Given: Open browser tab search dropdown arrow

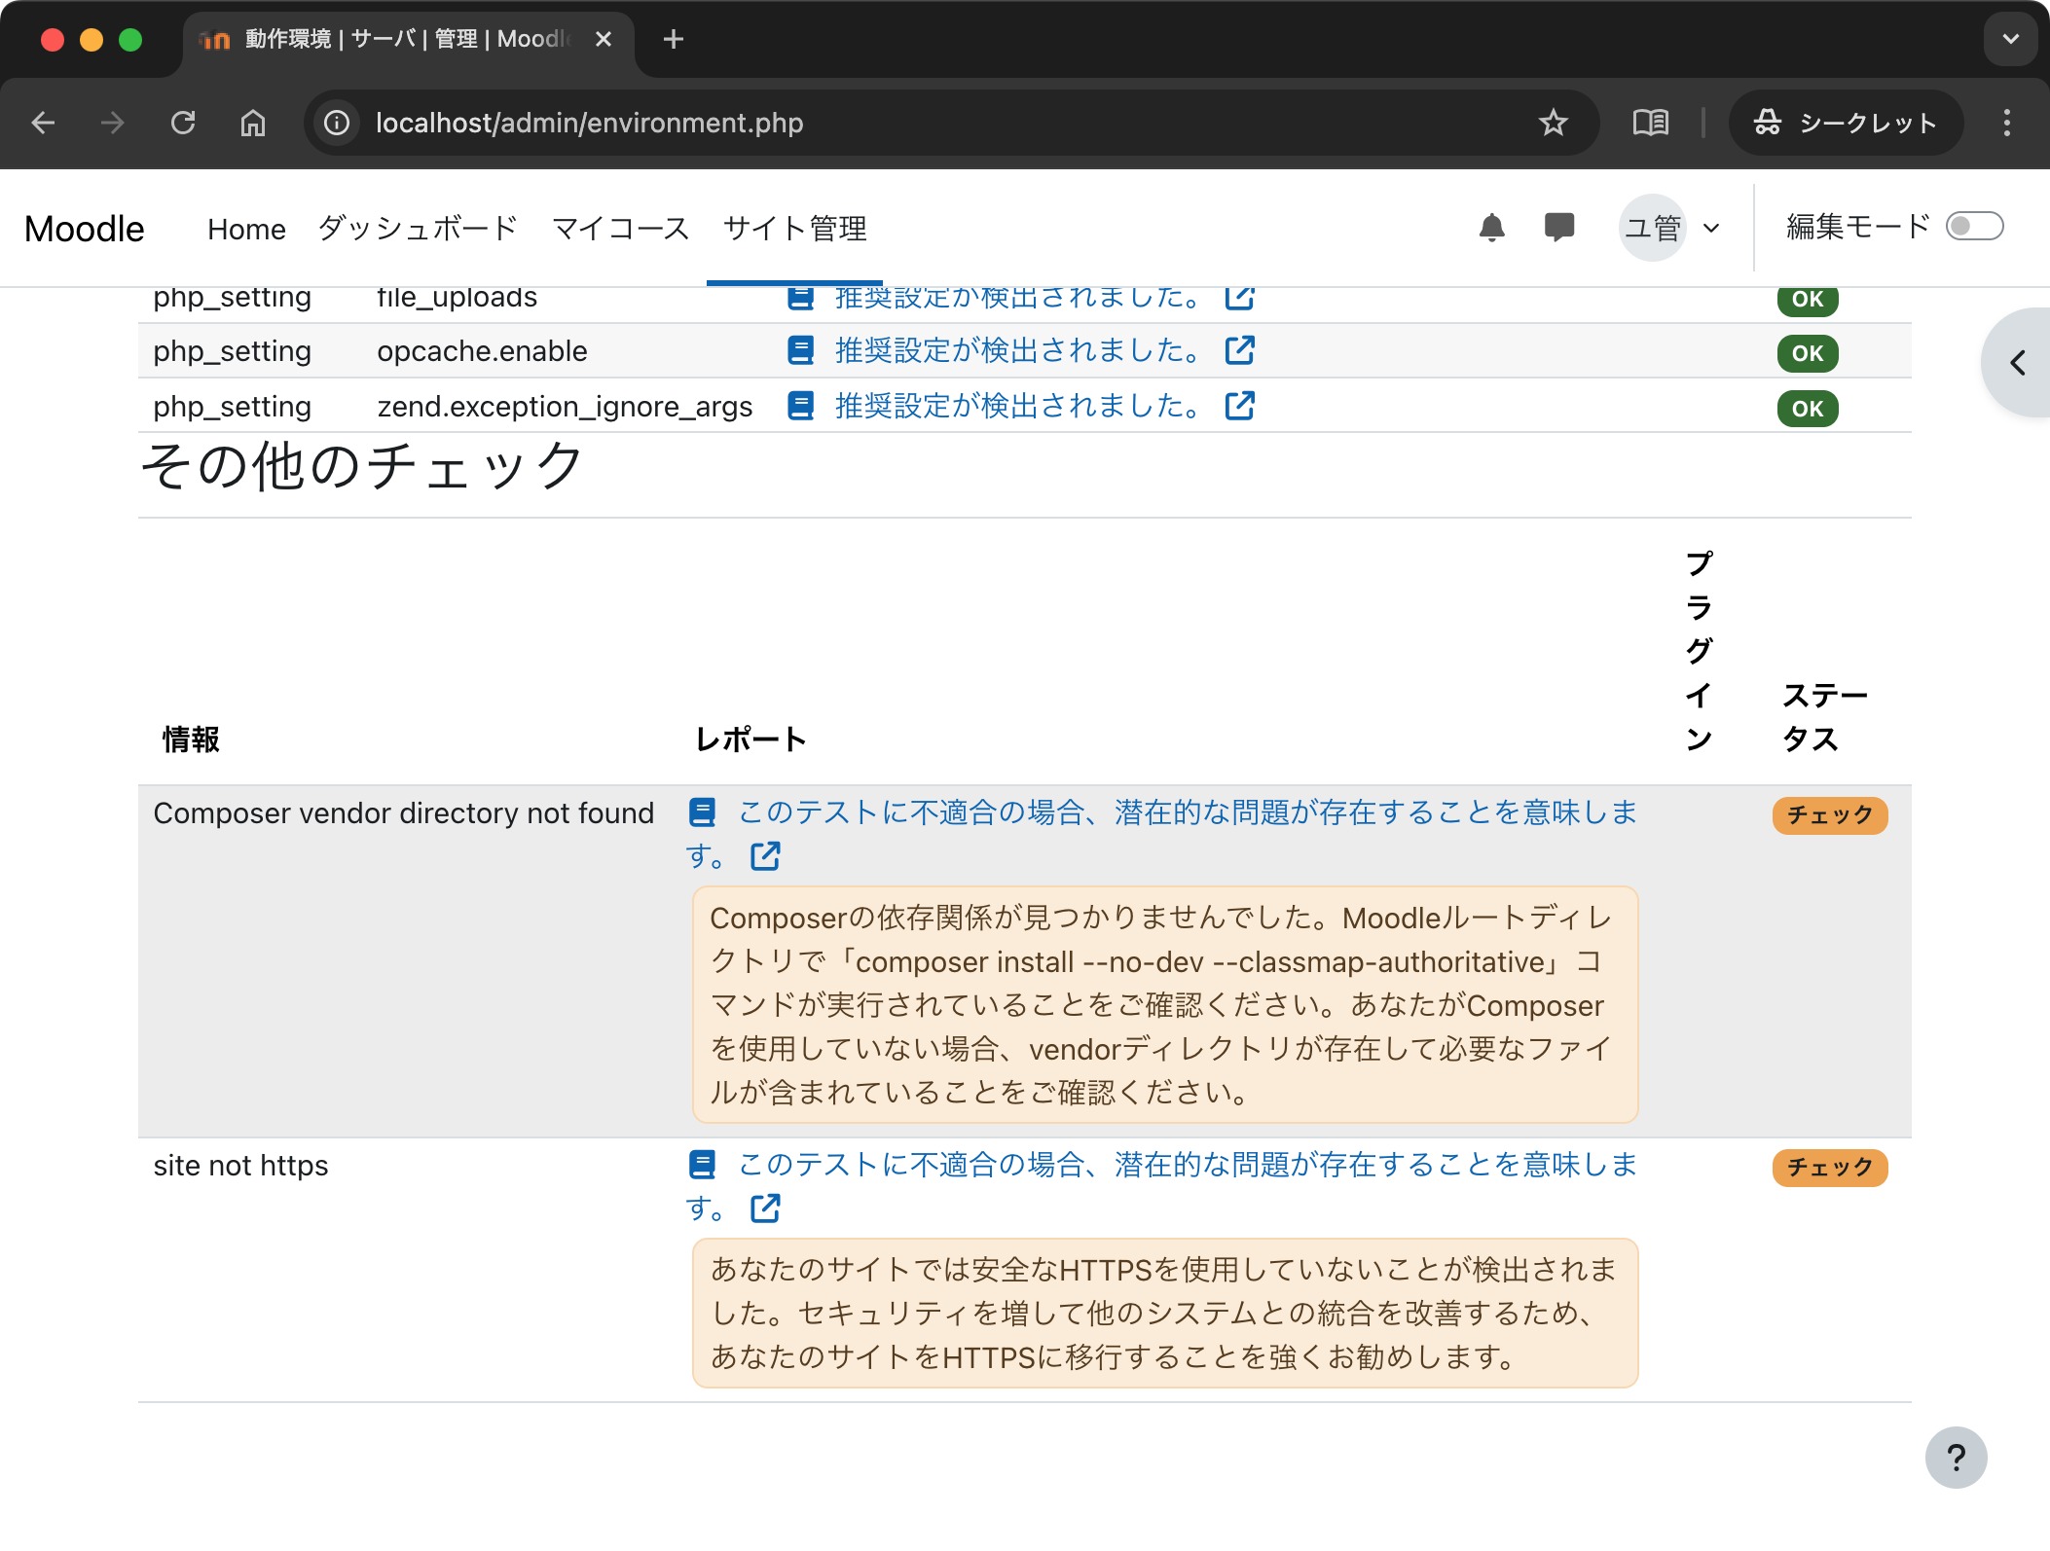Looking at the screenshot, I should (x=2010, y=40).
